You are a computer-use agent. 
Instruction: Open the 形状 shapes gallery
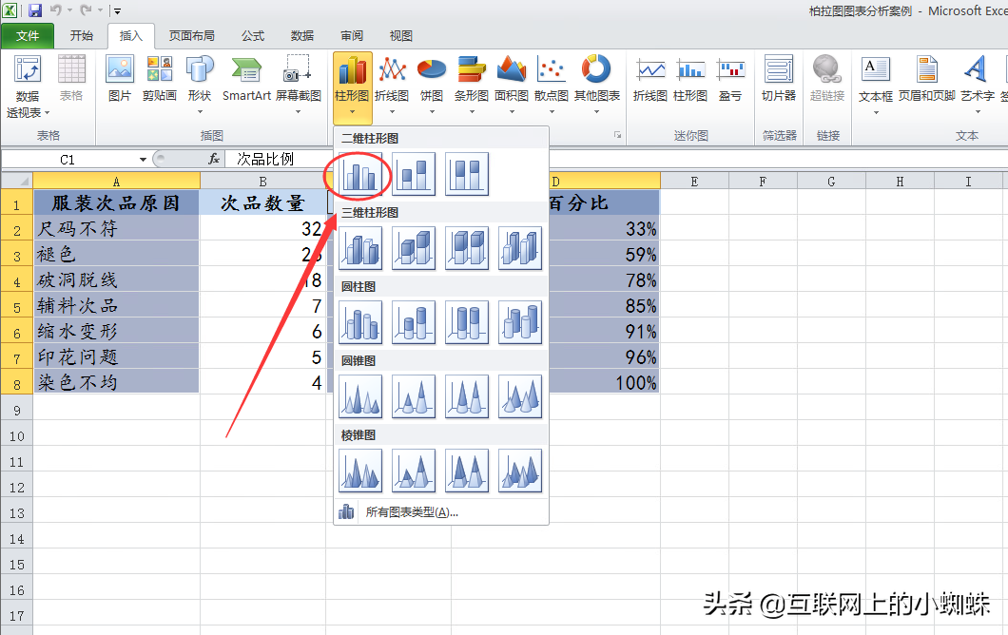(x=200, y=86)
